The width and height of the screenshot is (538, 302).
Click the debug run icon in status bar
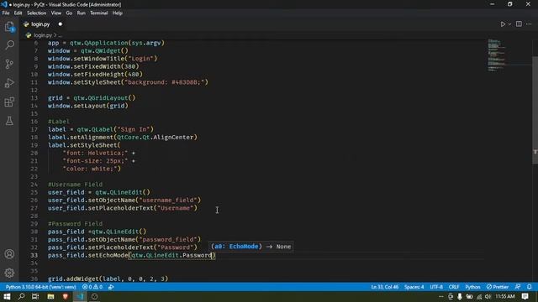[111, 287]
